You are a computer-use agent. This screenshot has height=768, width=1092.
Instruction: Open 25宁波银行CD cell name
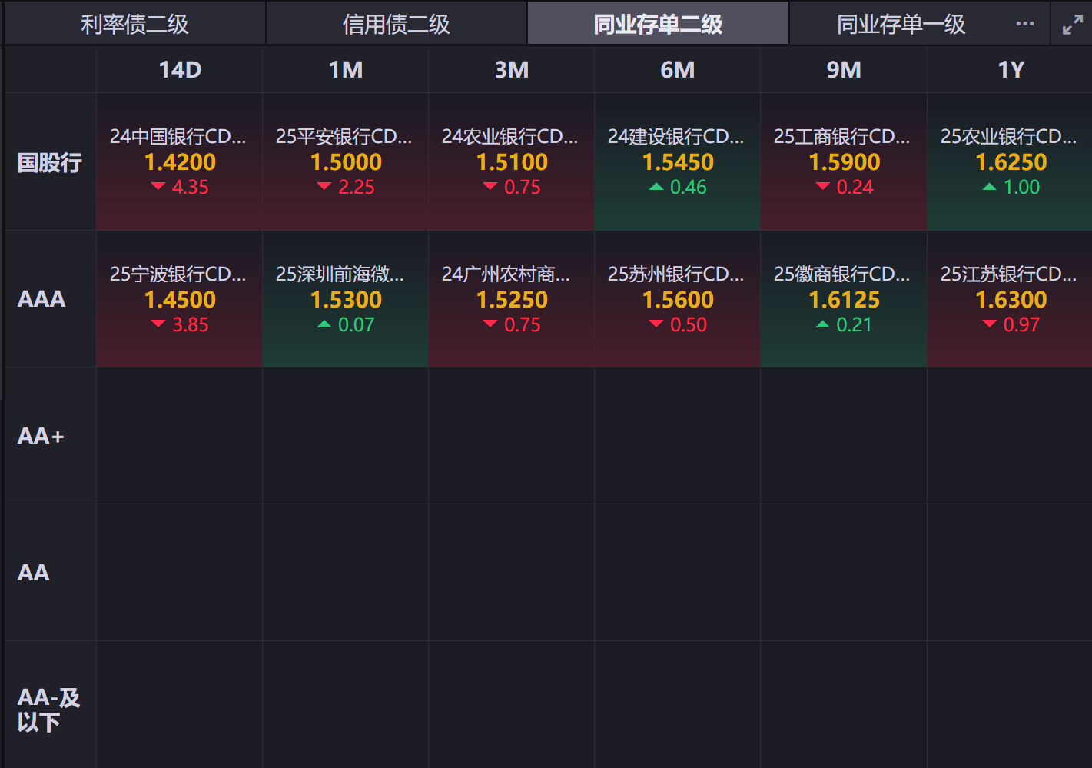pyautogui.click(x=178, y=274)
